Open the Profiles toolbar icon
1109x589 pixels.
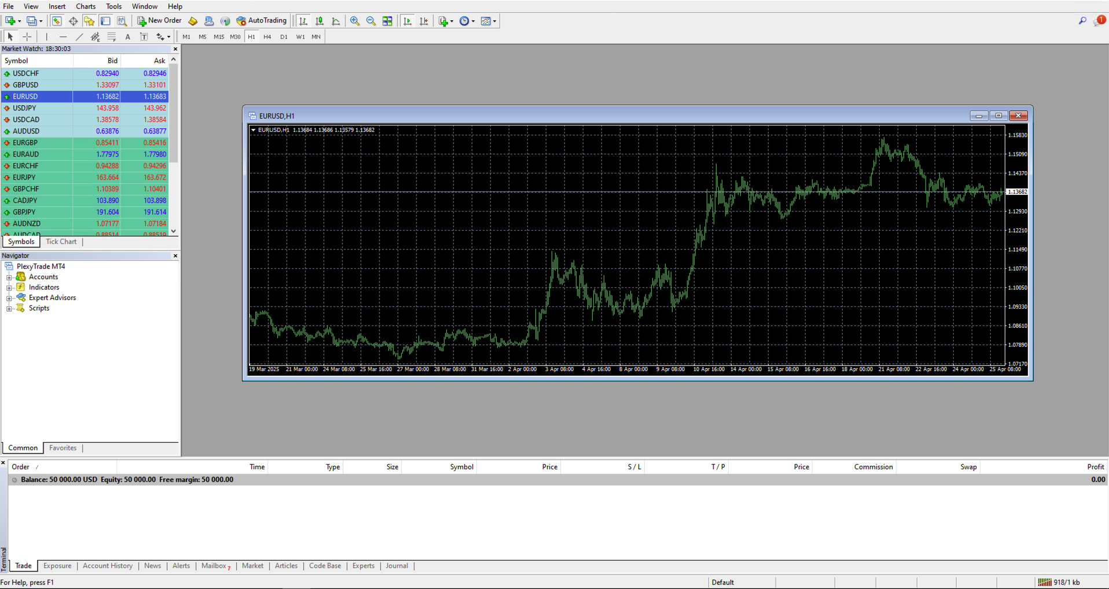pos(31,21)
